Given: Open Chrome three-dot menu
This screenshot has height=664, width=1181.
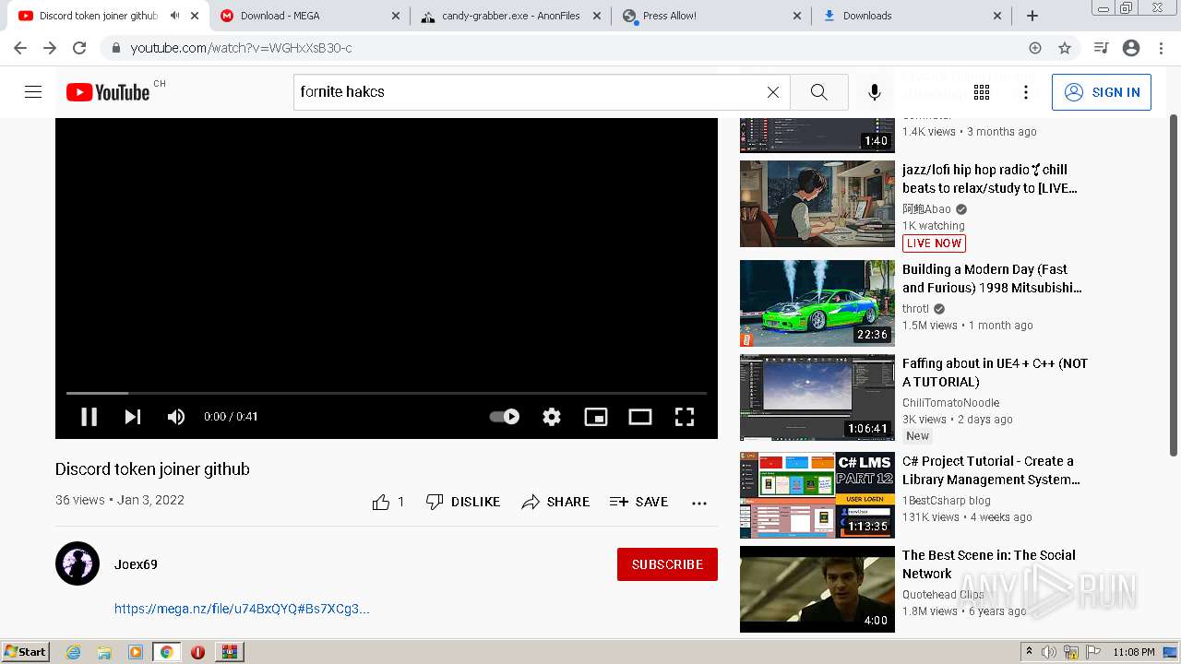Looking at the screenshot, I should 1160,48.
